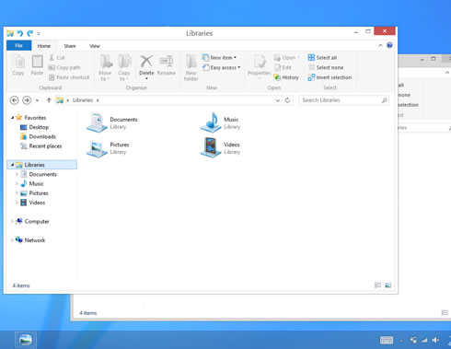Viewport: 451px width, 349px height.
Task: Click the Delete X icon
Action: click(146, 61)
